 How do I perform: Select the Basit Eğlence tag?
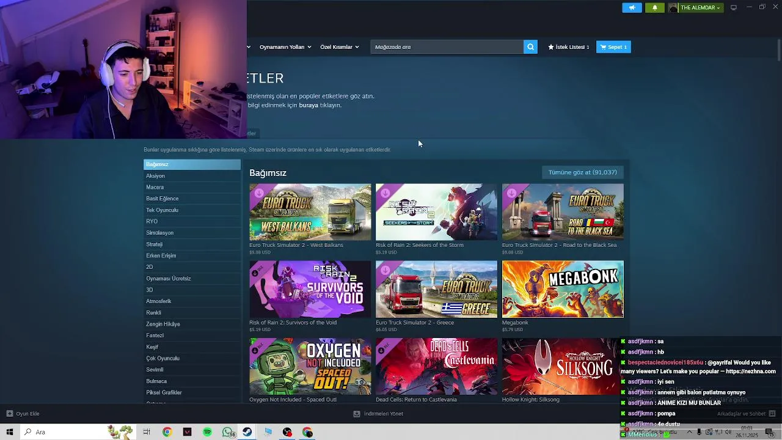click(192, 199)
